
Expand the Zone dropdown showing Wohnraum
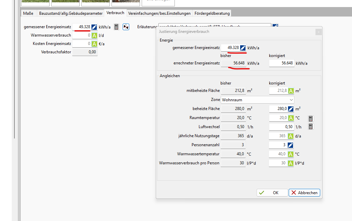coord(291,100)
